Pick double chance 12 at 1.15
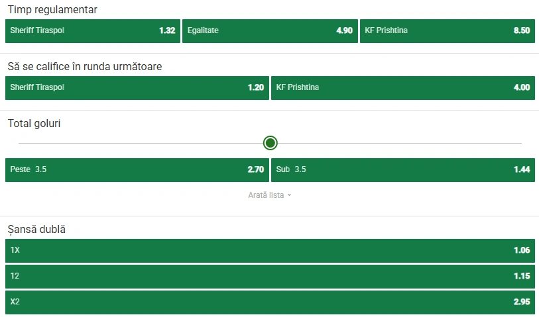The height and width of the screenshot is (317, 539). point(270,277)
